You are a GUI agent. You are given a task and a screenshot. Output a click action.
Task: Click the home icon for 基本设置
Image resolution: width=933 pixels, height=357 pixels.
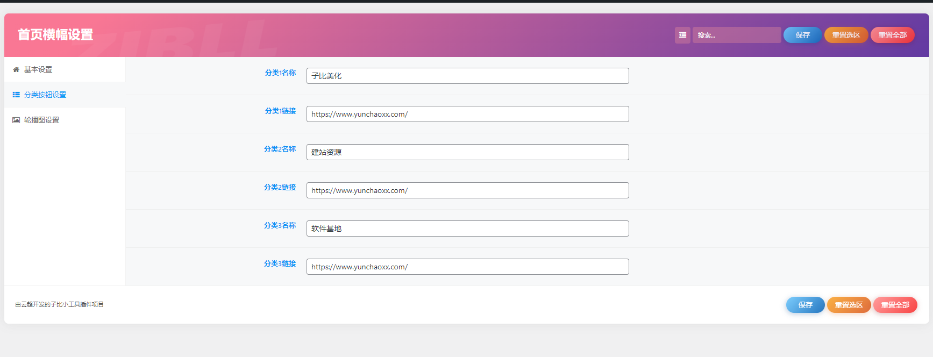click(16, 69)
